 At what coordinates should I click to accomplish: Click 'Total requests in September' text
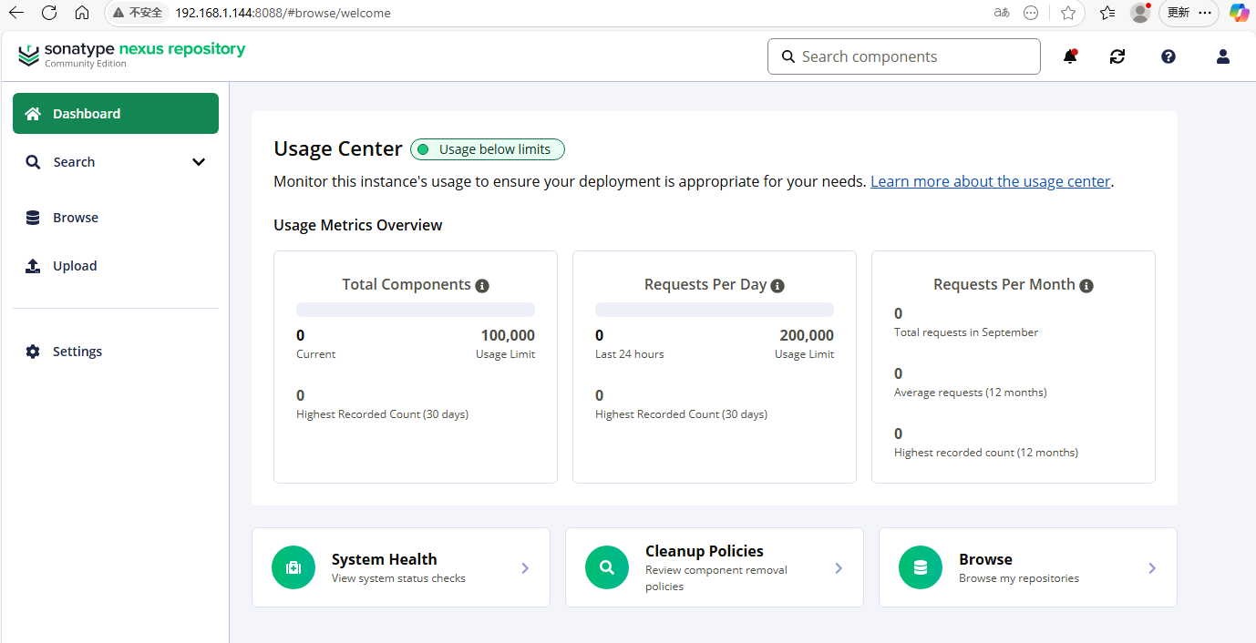tap(966, 332)
